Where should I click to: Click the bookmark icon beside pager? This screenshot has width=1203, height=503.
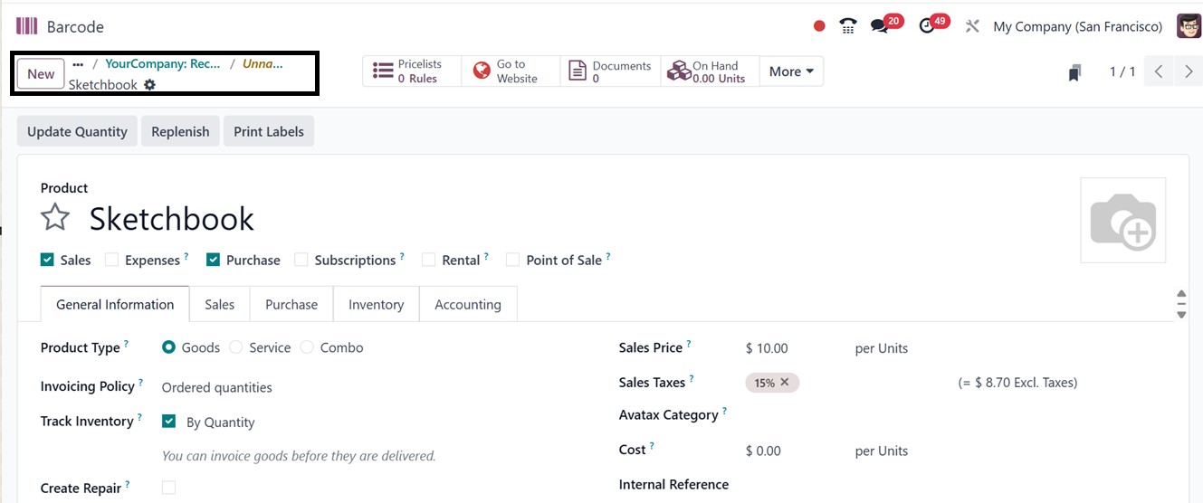[x=1074, y=72]
